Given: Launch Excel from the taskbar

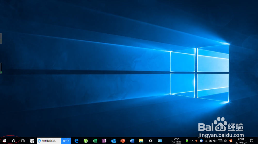Looking at the screenshot, I should click(95, 141).
